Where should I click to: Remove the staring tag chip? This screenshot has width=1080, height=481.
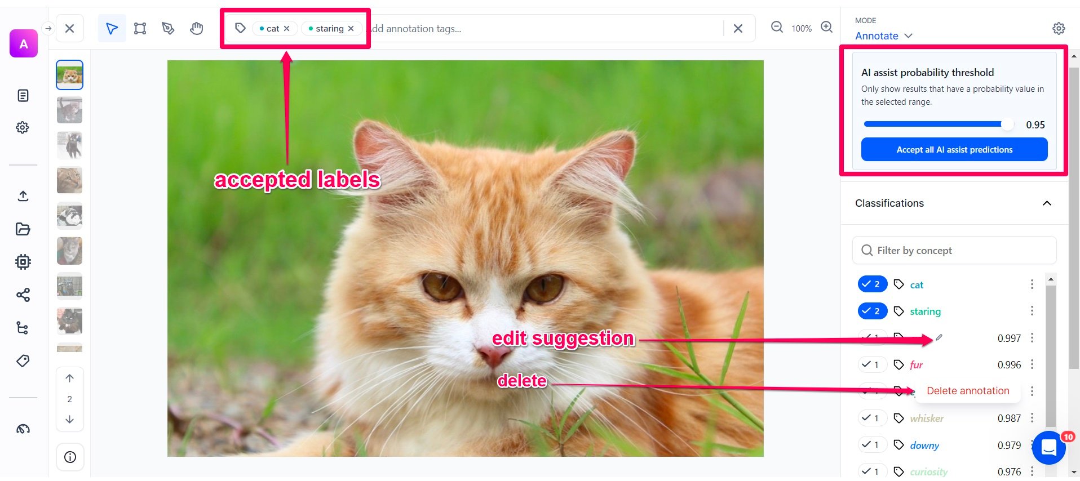click(x=351, y=29)
